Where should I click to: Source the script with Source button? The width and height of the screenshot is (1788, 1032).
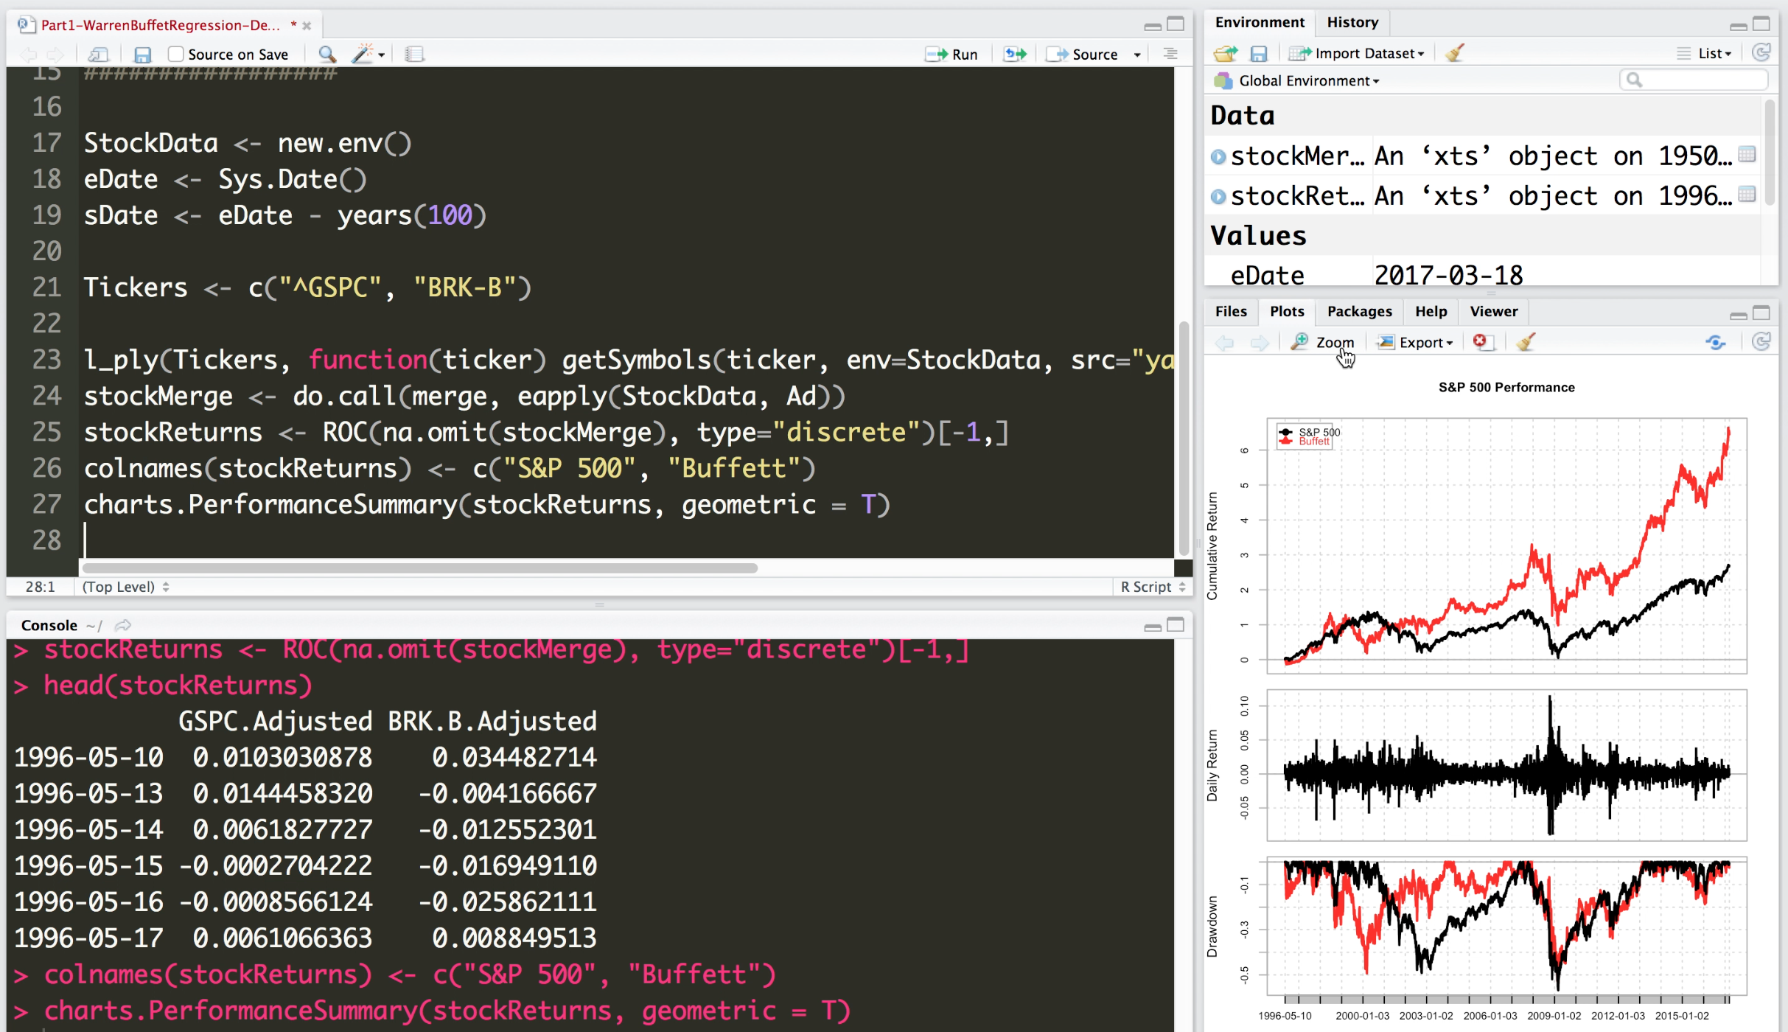[x=1083, y=54]
